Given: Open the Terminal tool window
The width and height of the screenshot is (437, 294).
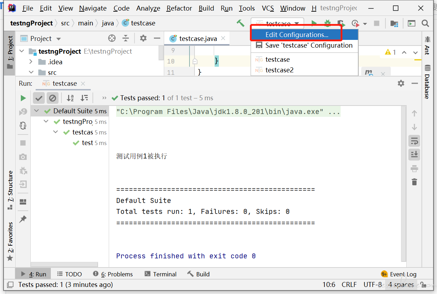Looking at the screenshot, I should 160,274.
